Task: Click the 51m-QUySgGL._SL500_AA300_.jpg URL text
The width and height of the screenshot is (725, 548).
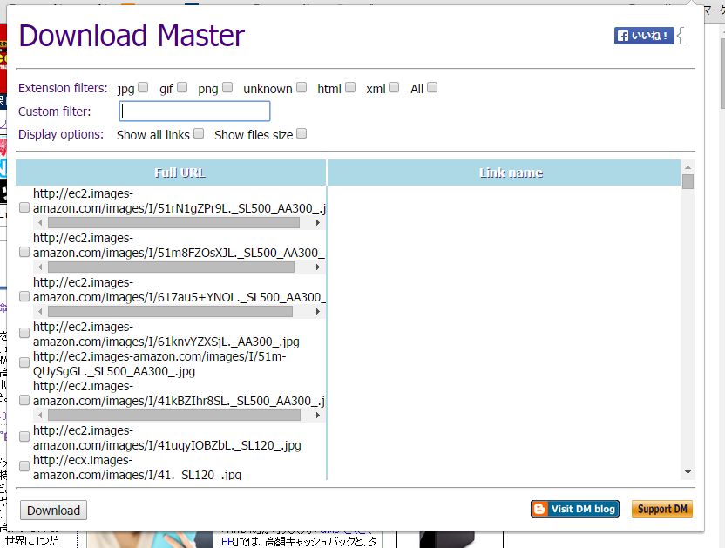Action: pyautogui.click(x=159, y=363)
